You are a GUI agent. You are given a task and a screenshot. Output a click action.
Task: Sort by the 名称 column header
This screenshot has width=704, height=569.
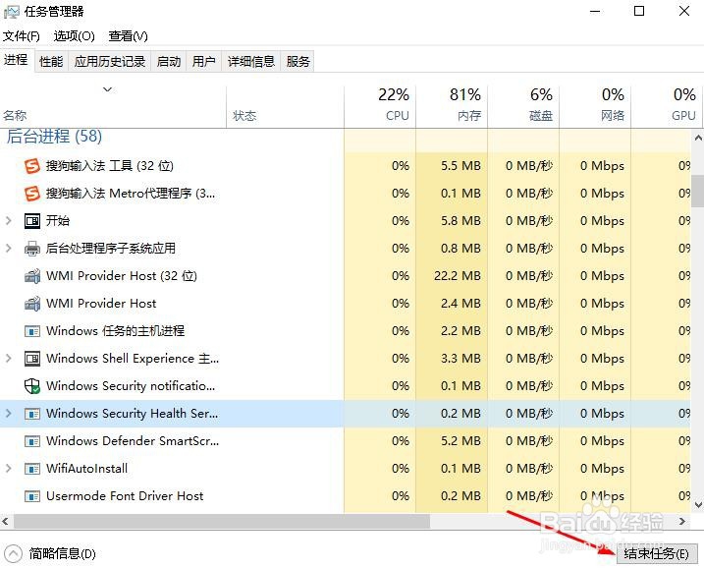coord(113,106)
